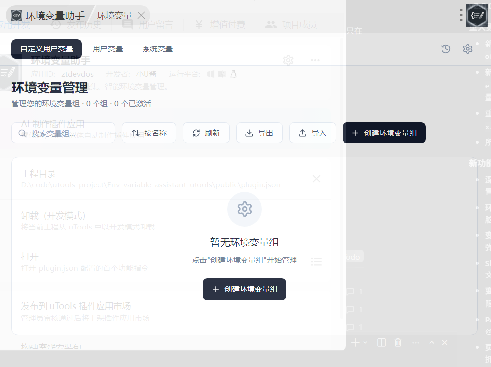This screenshot has height=367, width=491.
Task: Open the three-dot menu in the top right
Action: pyautogui.click(x=461, y=15)
